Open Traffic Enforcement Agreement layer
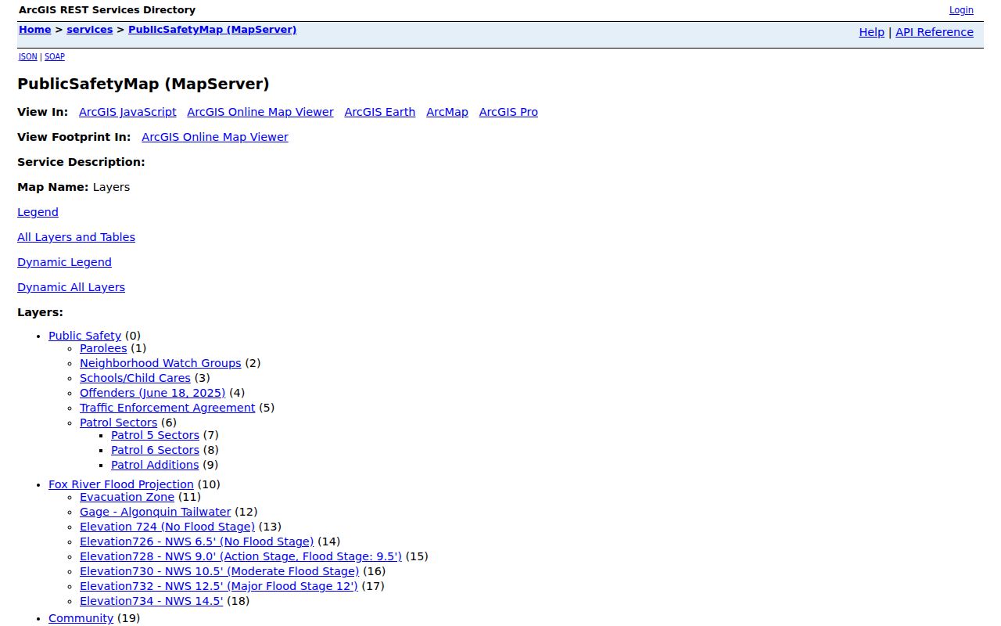 (x=167, y=408)
